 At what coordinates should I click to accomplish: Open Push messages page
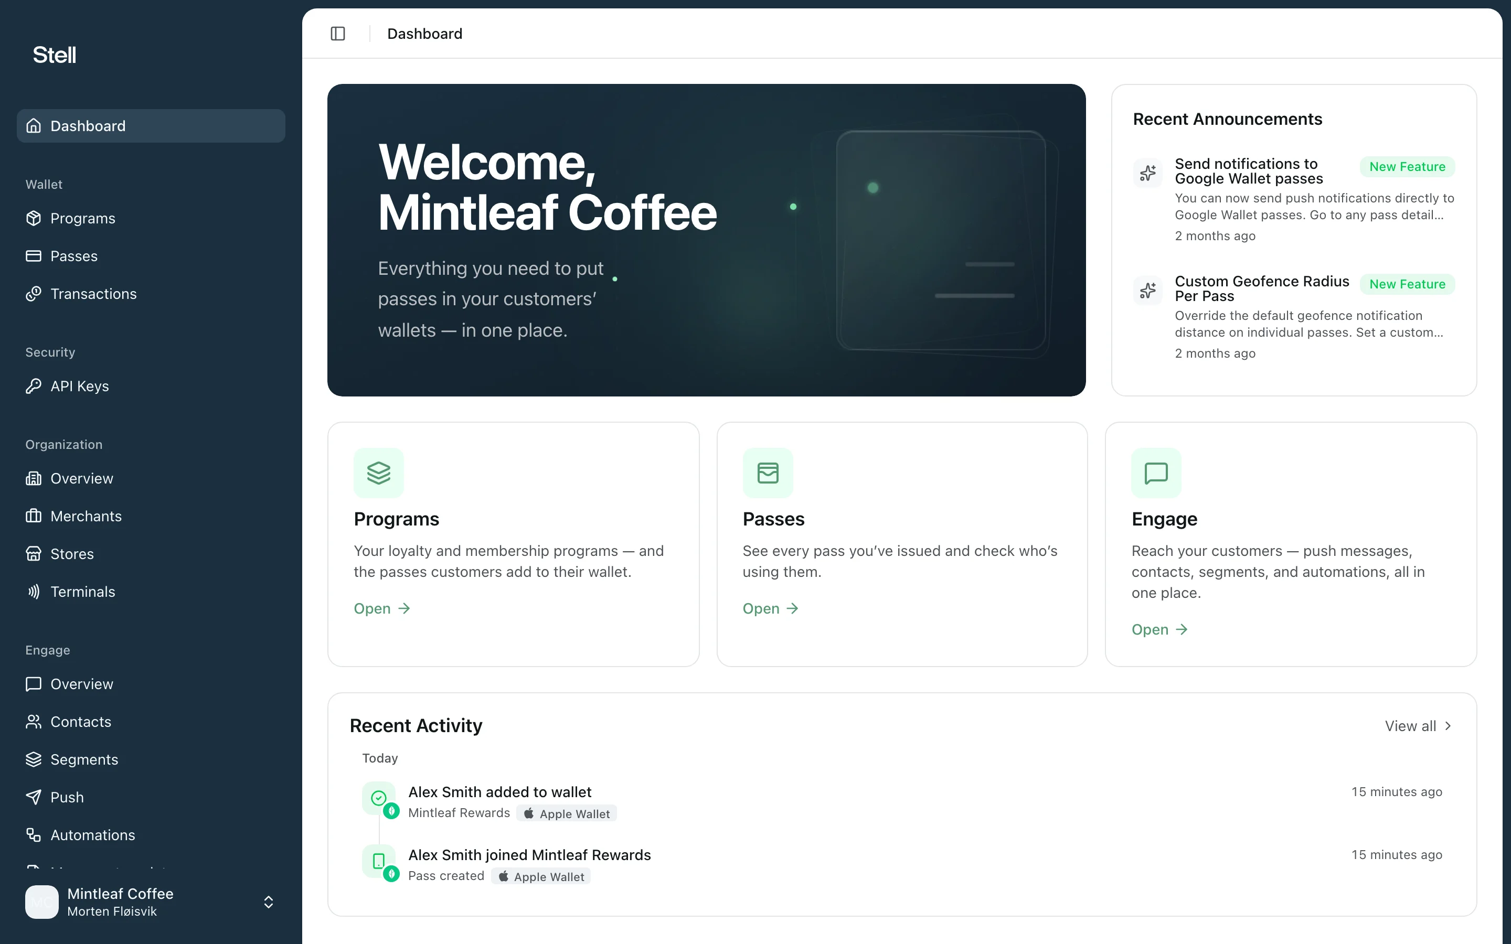click(151, 797)
